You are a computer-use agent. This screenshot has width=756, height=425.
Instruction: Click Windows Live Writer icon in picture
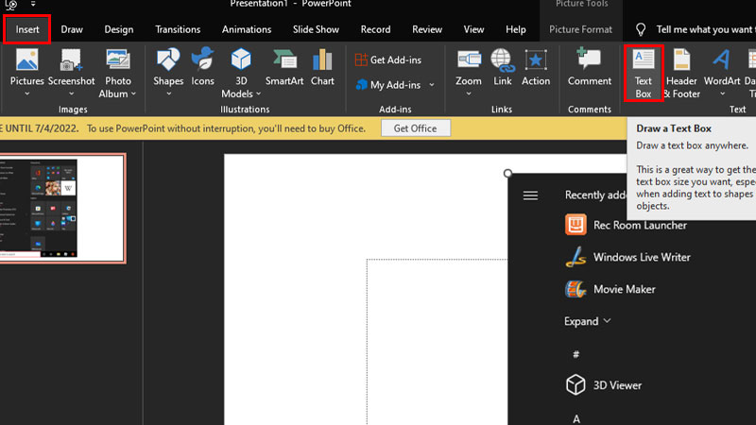tap(576, 257)
